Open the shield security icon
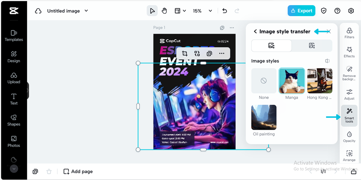 pyautogui.click(x=324, y=11)
